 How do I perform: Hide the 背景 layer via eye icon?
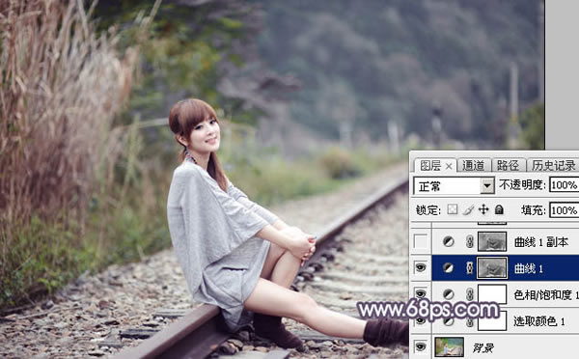click(421, 346)
